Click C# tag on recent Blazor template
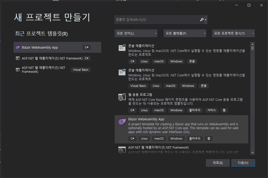The image size is (268, 178). click(x=87, y=47)
